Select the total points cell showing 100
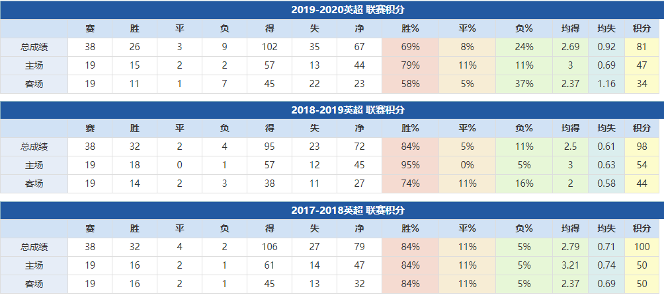Image resolution: width=664 pixels, height=299 pixels. (642, 247)
